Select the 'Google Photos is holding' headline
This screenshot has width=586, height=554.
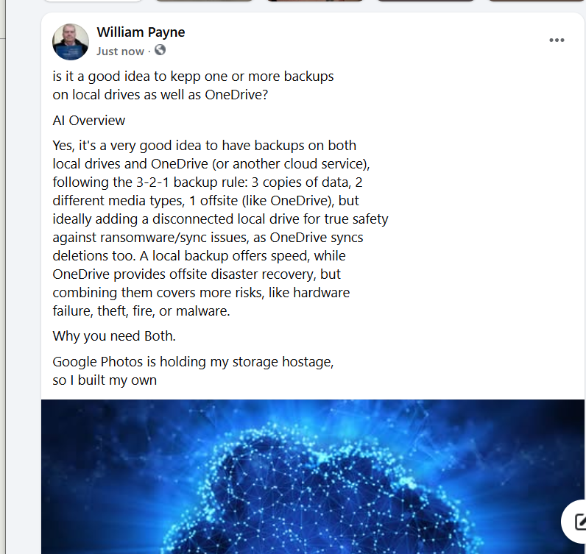click(193, 362)
